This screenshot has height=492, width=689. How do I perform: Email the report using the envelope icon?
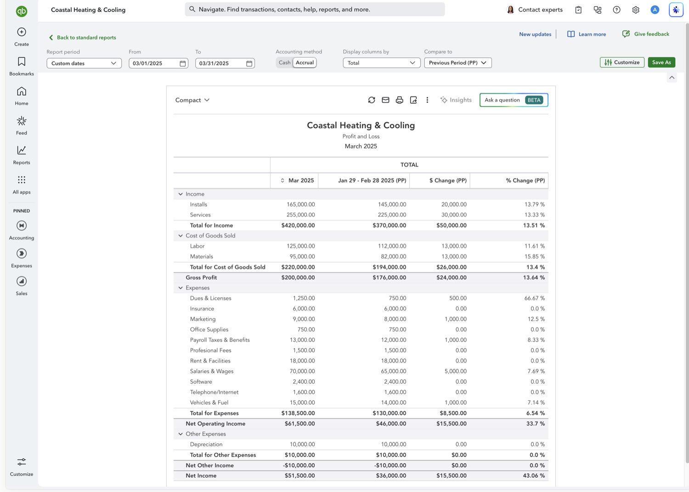[x=385, y=100]
